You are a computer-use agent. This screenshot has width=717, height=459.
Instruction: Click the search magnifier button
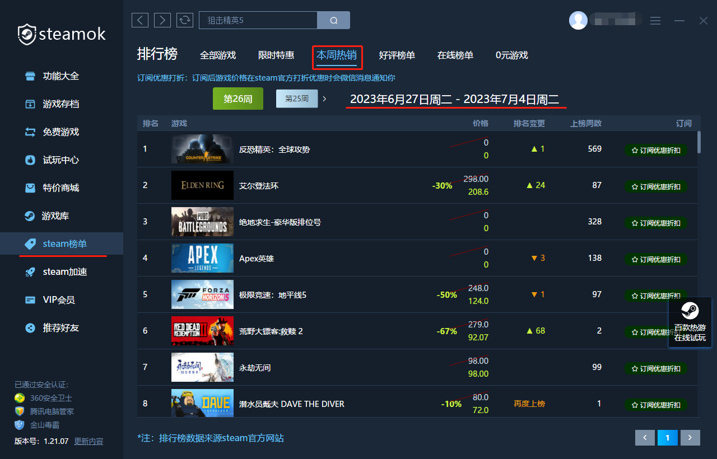(x=334, y=20)
